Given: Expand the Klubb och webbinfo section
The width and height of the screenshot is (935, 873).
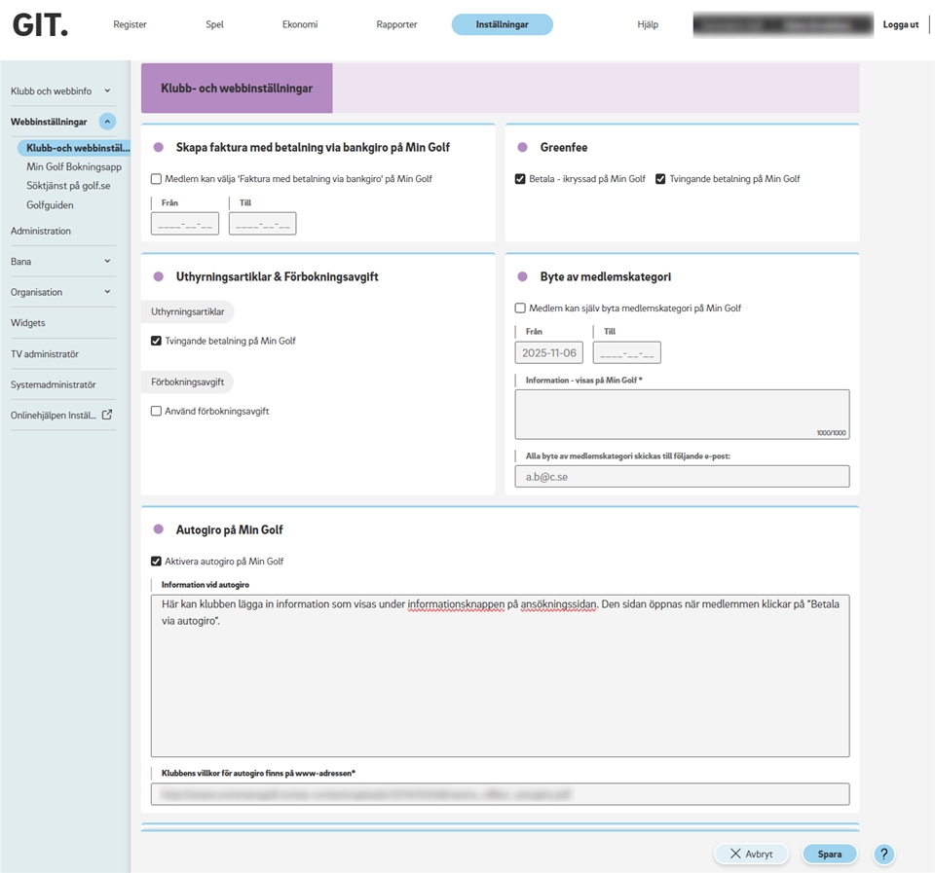Looking at the screenshot, I should click(x=107, y=91).
